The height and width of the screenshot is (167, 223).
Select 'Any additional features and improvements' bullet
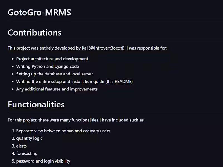coord(57,89)
